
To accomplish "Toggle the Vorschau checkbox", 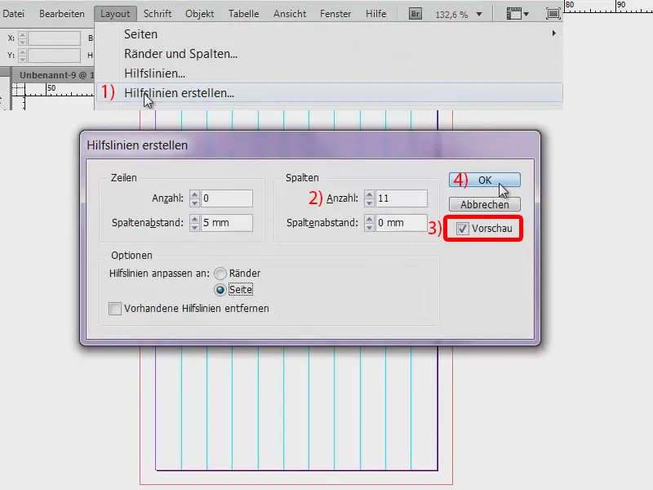I will (x=462, y=229).
